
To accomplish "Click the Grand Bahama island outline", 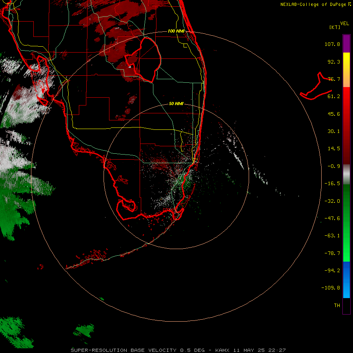I will [x=316, y=86].
